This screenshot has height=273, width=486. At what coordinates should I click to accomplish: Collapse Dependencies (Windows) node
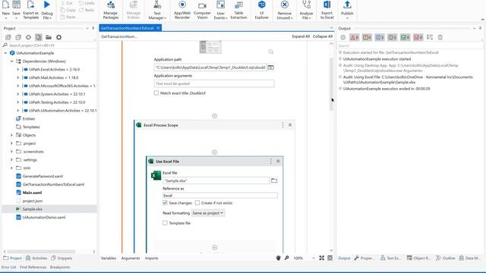tap(12, 61)
